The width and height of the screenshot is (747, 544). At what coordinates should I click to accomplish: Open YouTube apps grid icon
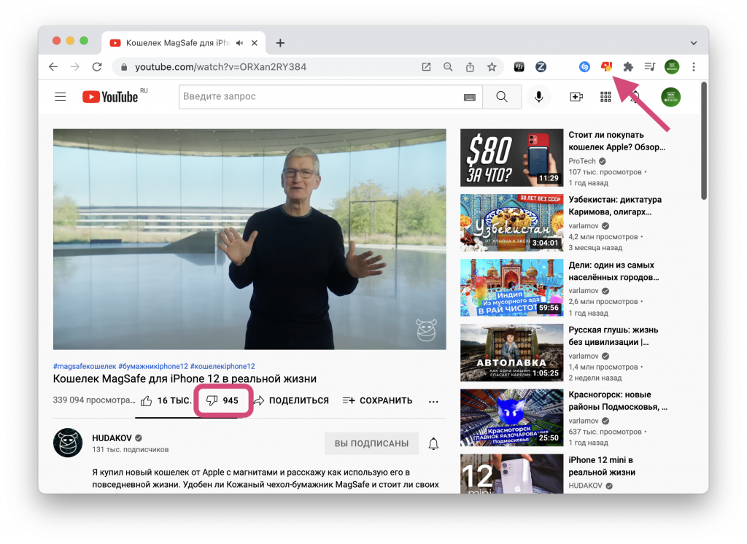605,97
